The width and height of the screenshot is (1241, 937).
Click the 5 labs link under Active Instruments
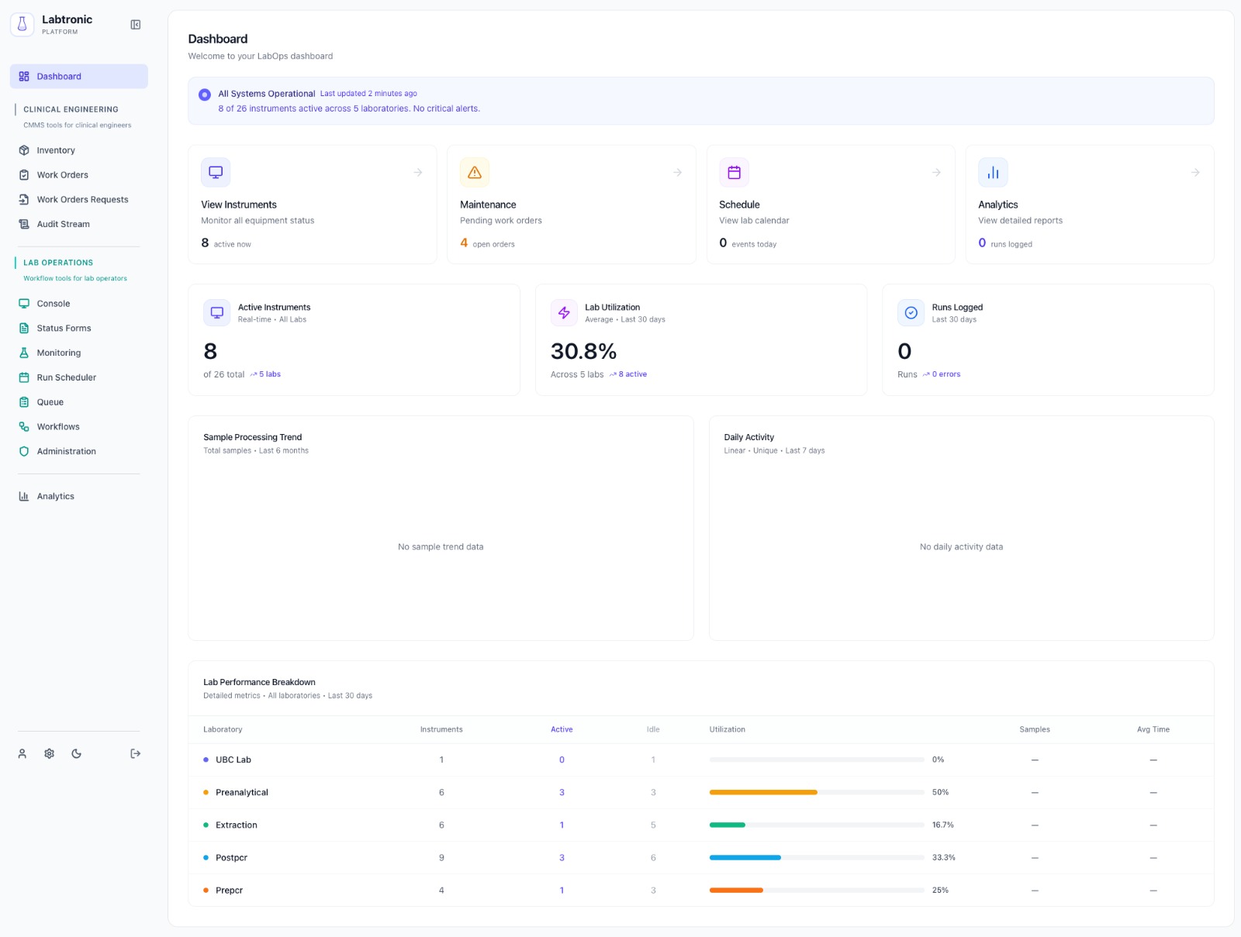pyautogui.click(x=269, y=374)
